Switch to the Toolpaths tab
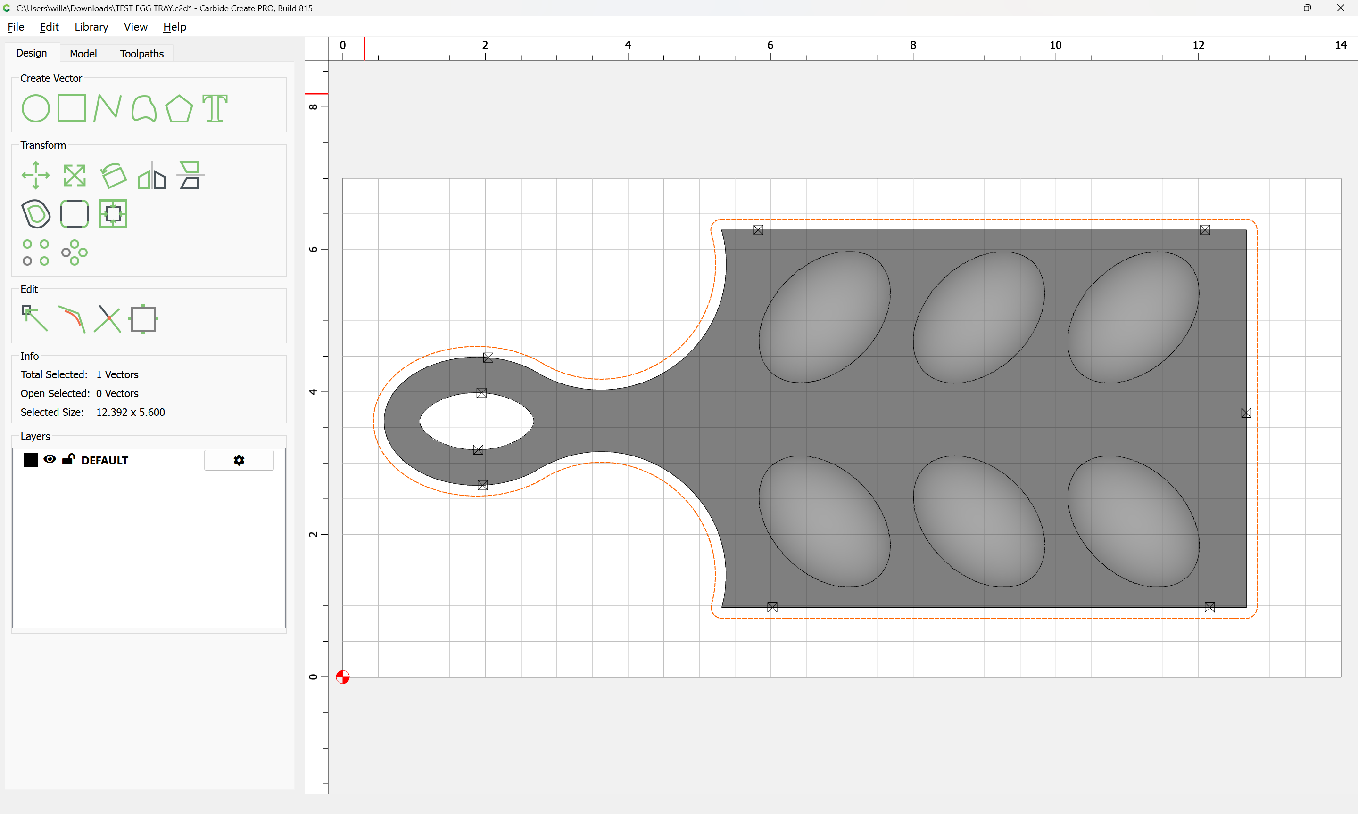The image size is (1358, 814). [141, 54]
